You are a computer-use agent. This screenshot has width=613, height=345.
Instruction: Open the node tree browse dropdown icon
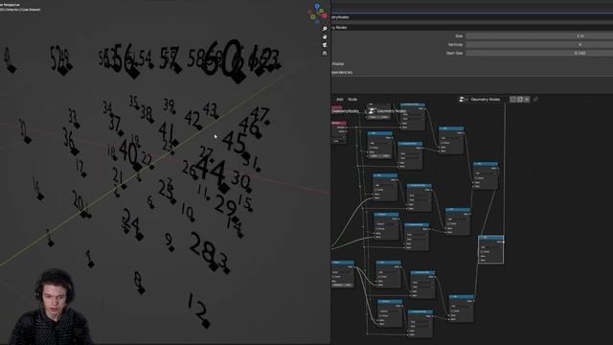tap(464, 100)
